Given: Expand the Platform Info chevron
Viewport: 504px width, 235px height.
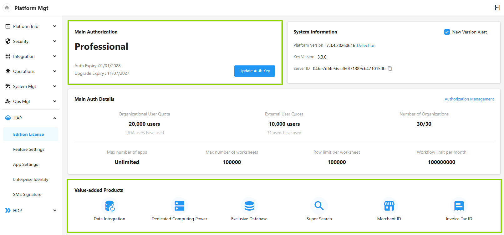Looking at the screenshot, I should point(55,26).
